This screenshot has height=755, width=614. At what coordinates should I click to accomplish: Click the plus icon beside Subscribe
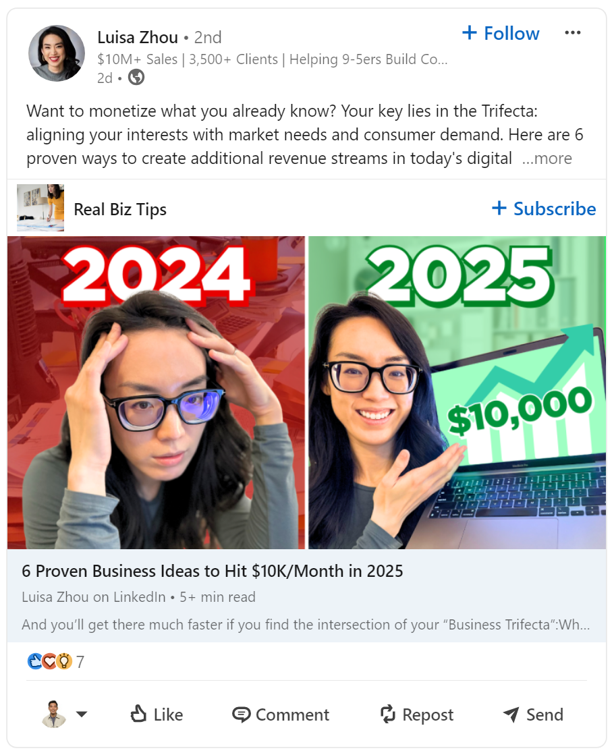point(499,208)
